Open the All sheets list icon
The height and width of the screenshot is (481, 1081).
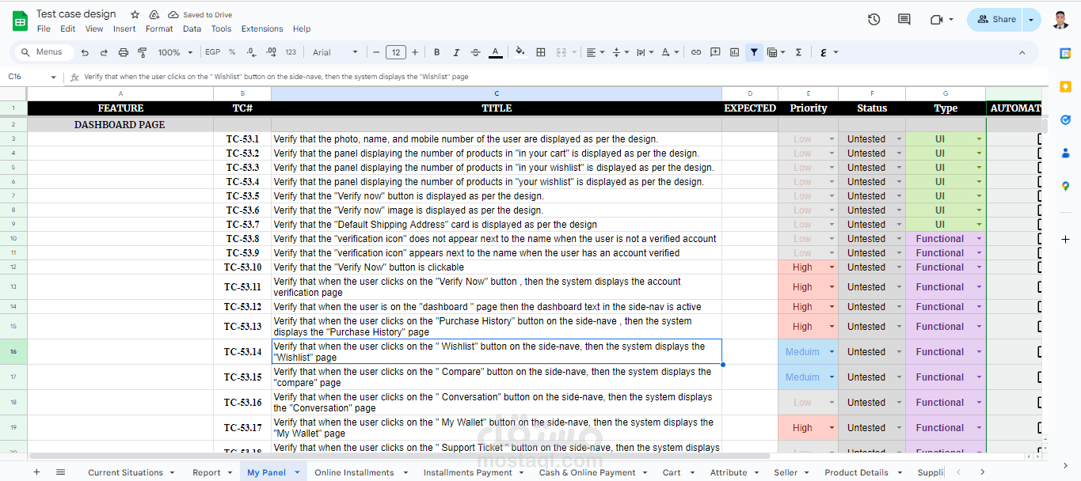pyautogui.click(x=61, y=472)
